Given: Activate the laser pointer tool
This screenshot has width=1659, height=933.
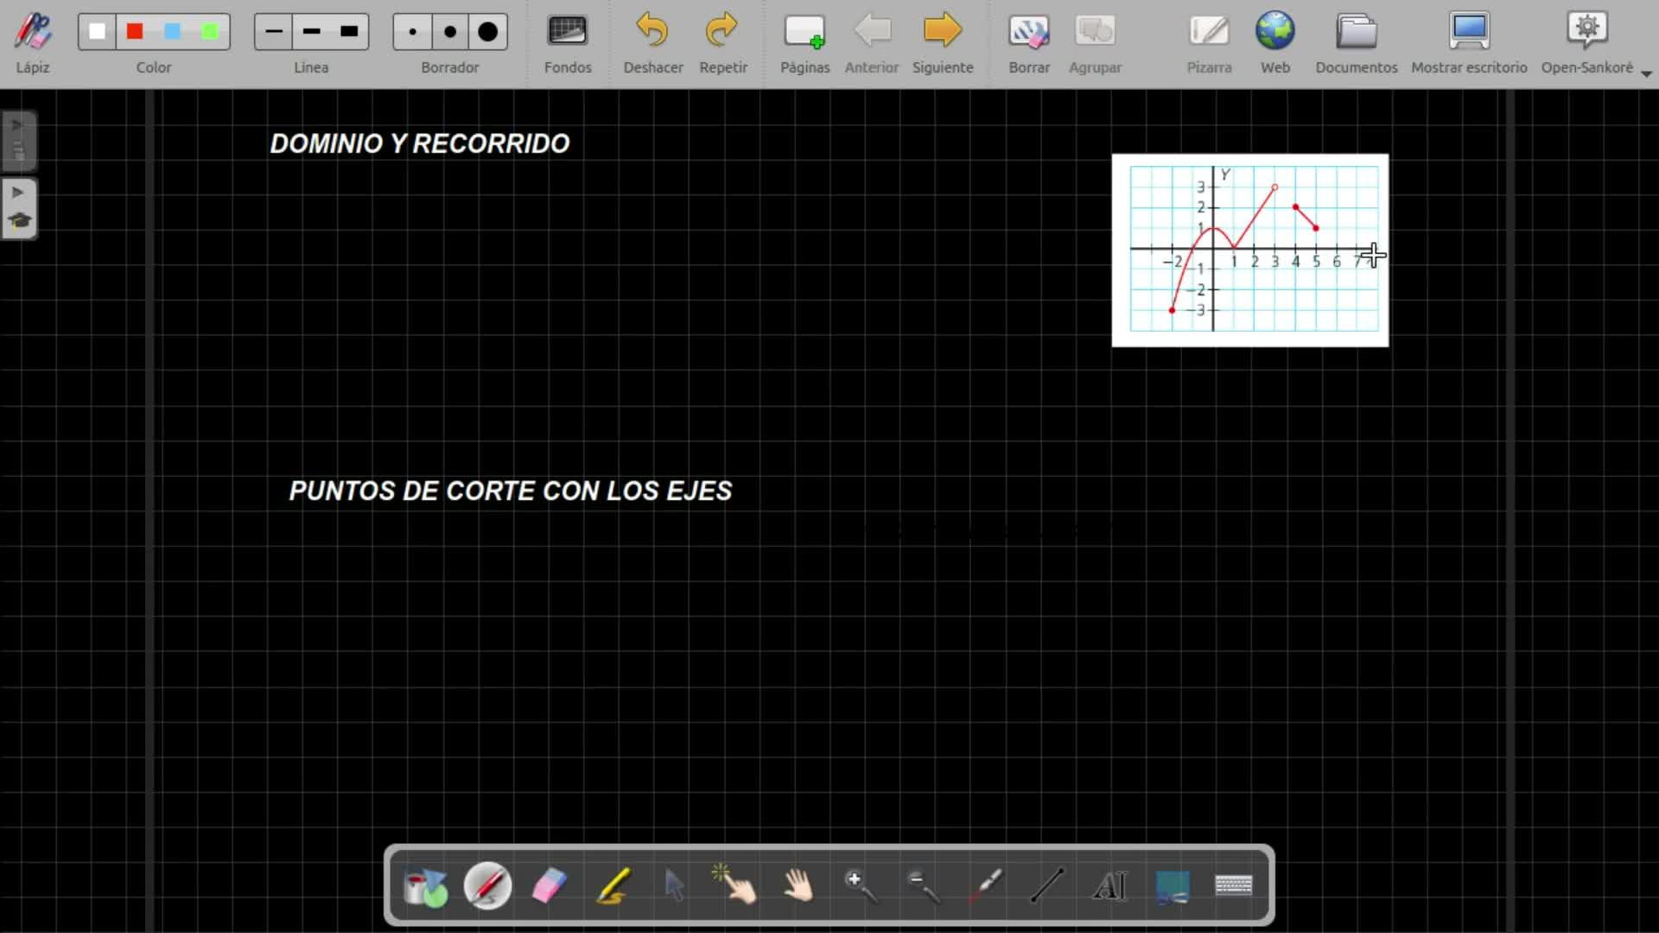Looking at the screenshot, I should tap(985, 885).
